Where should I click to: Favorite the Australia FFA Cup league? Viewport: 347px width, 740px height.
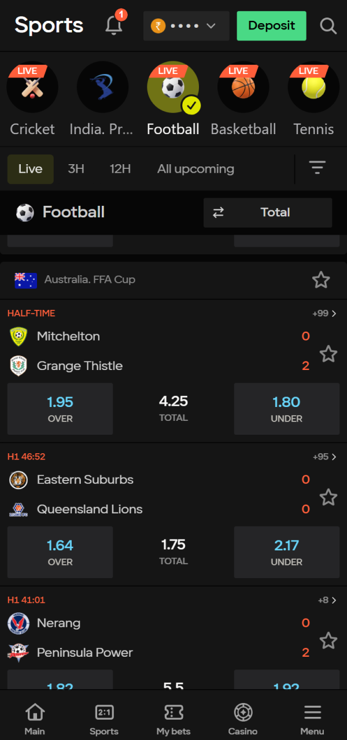click(x=321, y=280)
